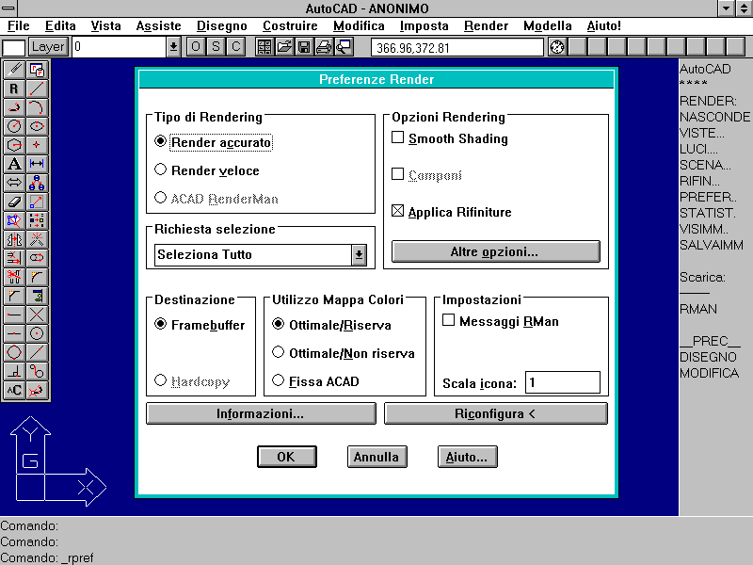Choose the scissors Trim tool icon
753x565 pixels.
point(14,277)
